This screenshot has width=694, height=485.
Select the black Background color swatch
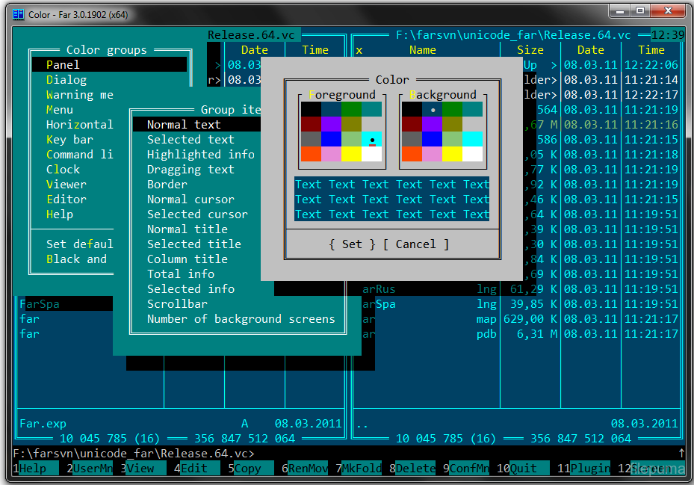pyautogui.click(x=412, y=109)
